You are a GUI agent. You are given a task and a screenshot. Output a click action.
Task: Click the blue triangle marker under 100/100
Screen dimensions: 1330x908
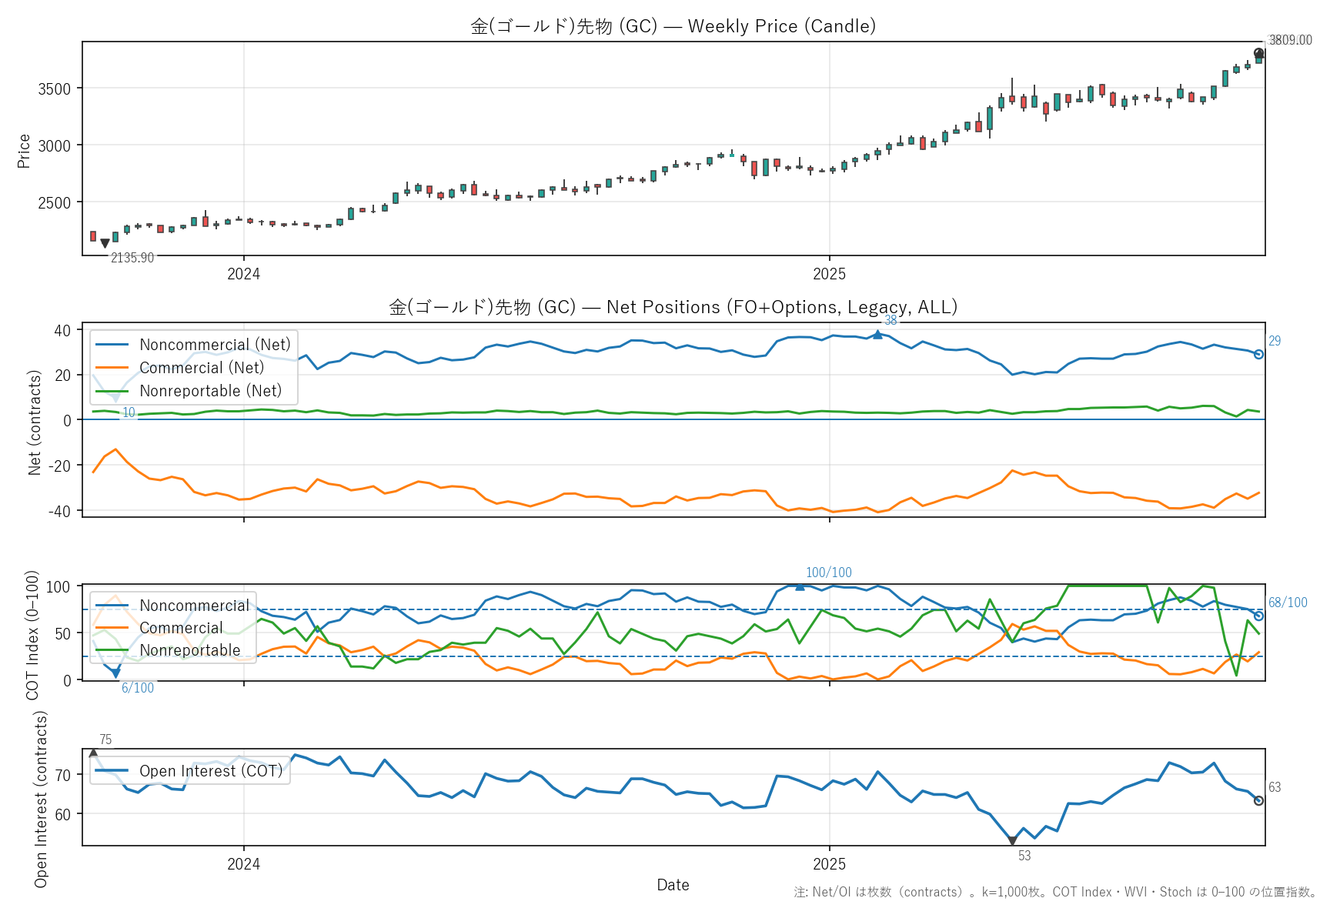(800, 586)
